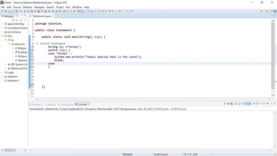The height and width of the screenshot is (156, 277).
Task: Switch to the Java perspective icon
Action: (x=275, y=11)
